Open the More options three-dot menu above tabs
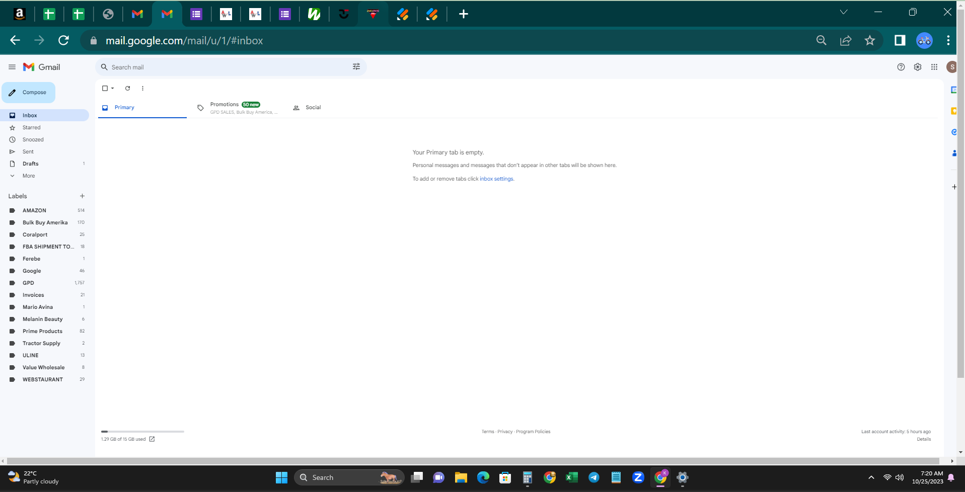965x492 pixels. (x=142, y=88)
